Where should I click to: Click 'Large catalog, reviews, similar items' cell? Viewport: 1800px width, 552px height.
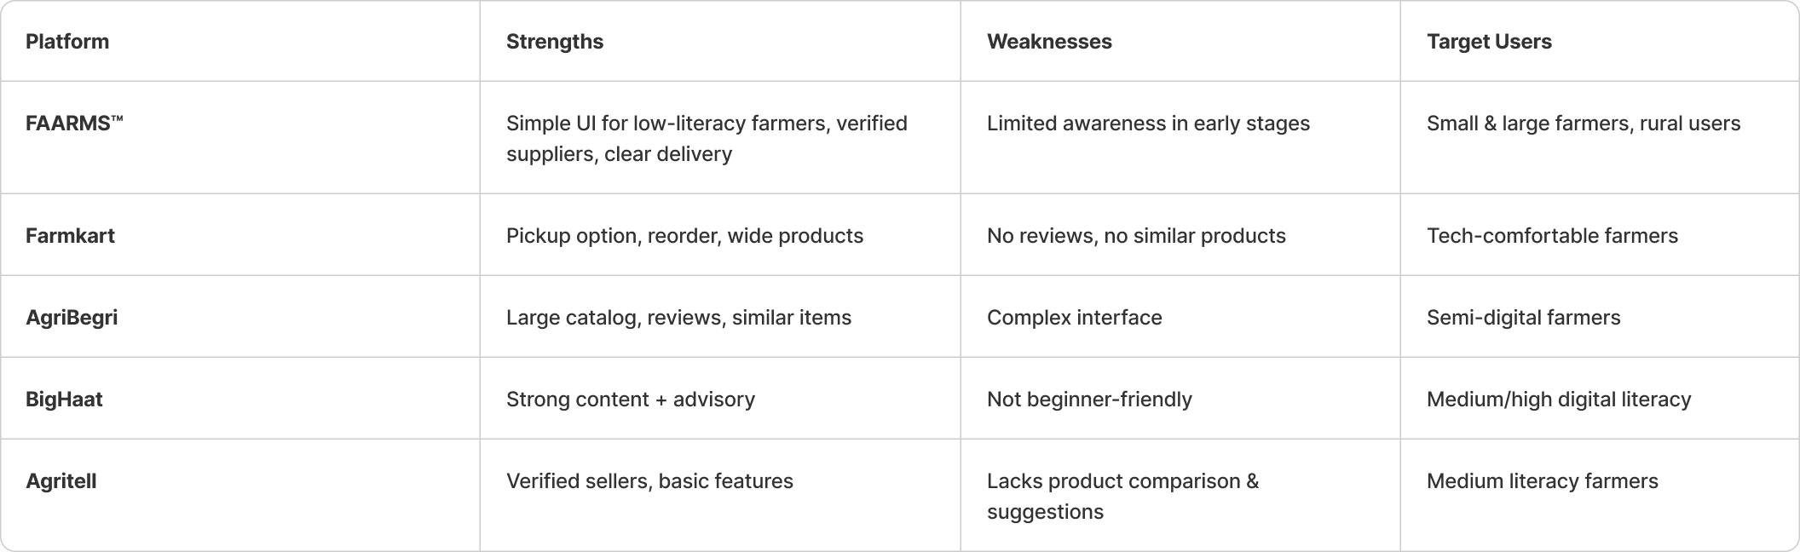click(x=678, y=318)
